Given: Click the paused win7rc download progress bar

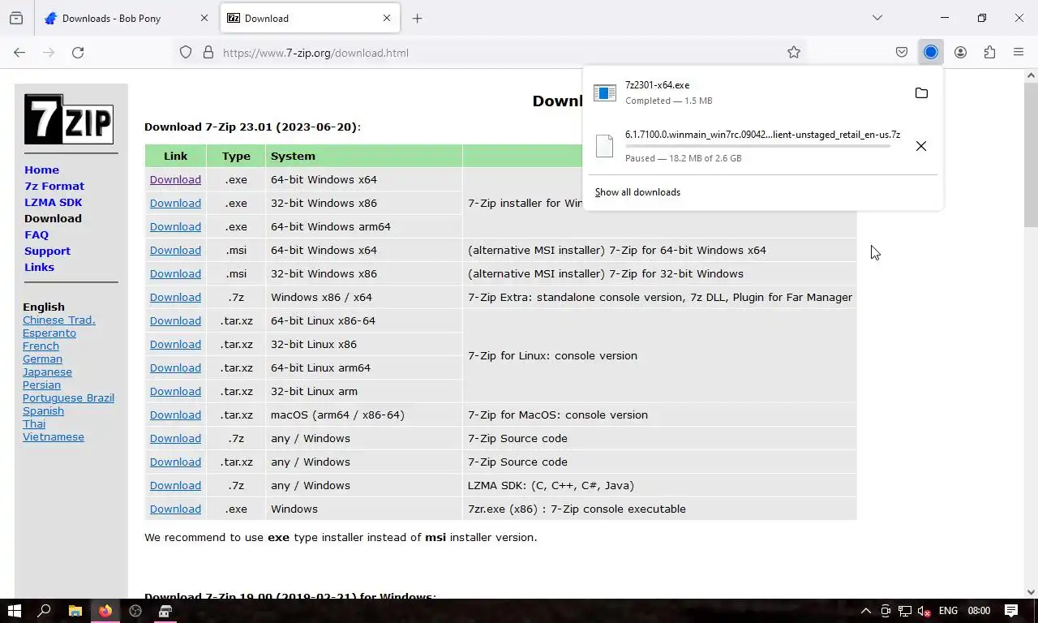Looking at the screenshot, I should coord(757,146).
